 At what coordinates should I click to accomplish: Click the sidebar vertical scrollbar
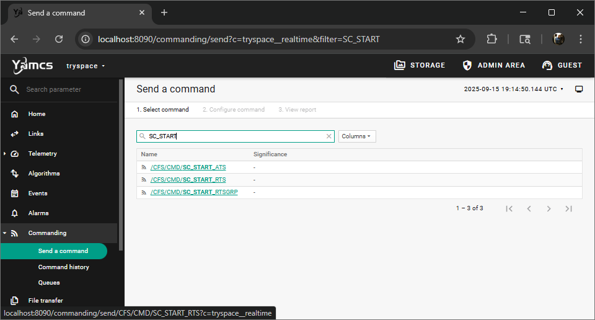pos(121,165)
